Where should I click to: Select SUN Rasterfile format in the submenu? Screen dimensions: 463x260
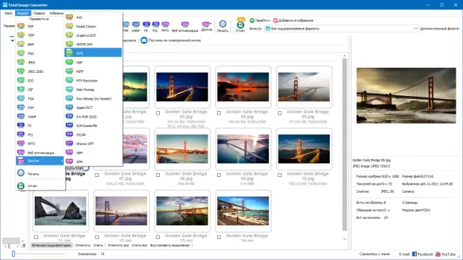click(93, 126)
